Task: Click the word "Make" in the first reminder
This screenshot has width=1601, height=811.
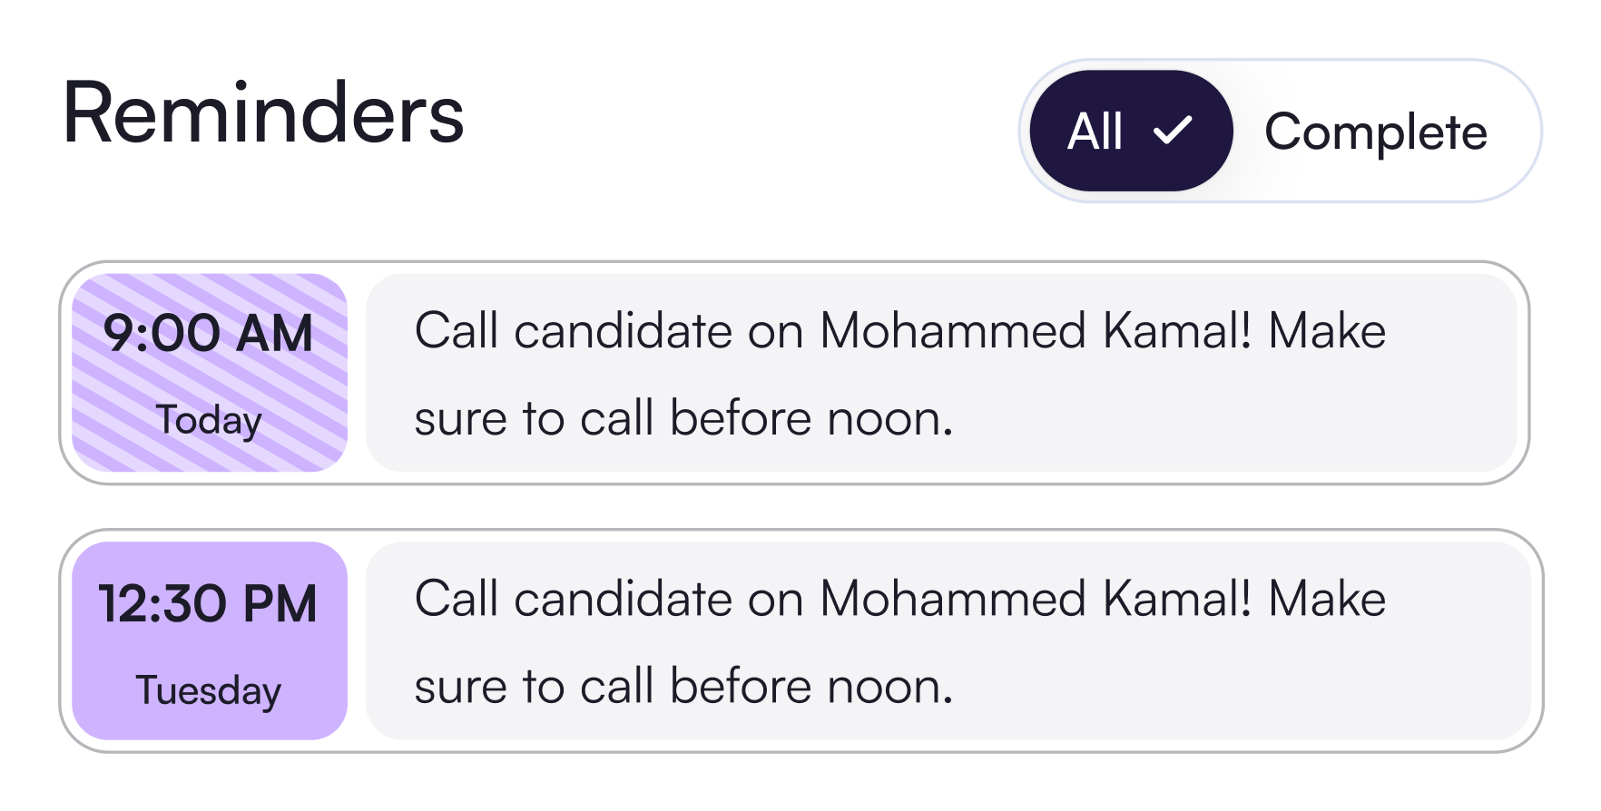Action: tap(1327, 331)
